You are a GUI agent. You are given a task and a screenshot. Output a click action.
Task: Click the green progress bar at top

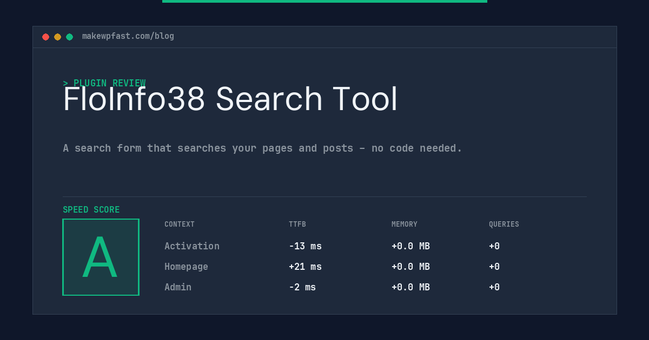click(x=325, y=1)
